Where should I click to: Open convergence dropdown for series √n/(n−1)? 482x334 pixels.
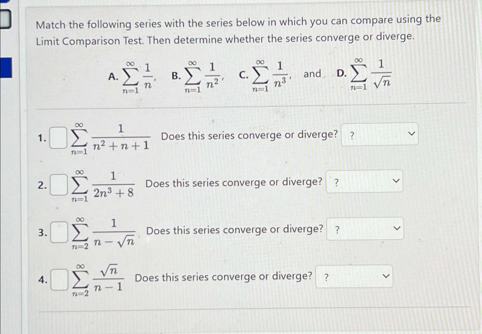[354, 277]
